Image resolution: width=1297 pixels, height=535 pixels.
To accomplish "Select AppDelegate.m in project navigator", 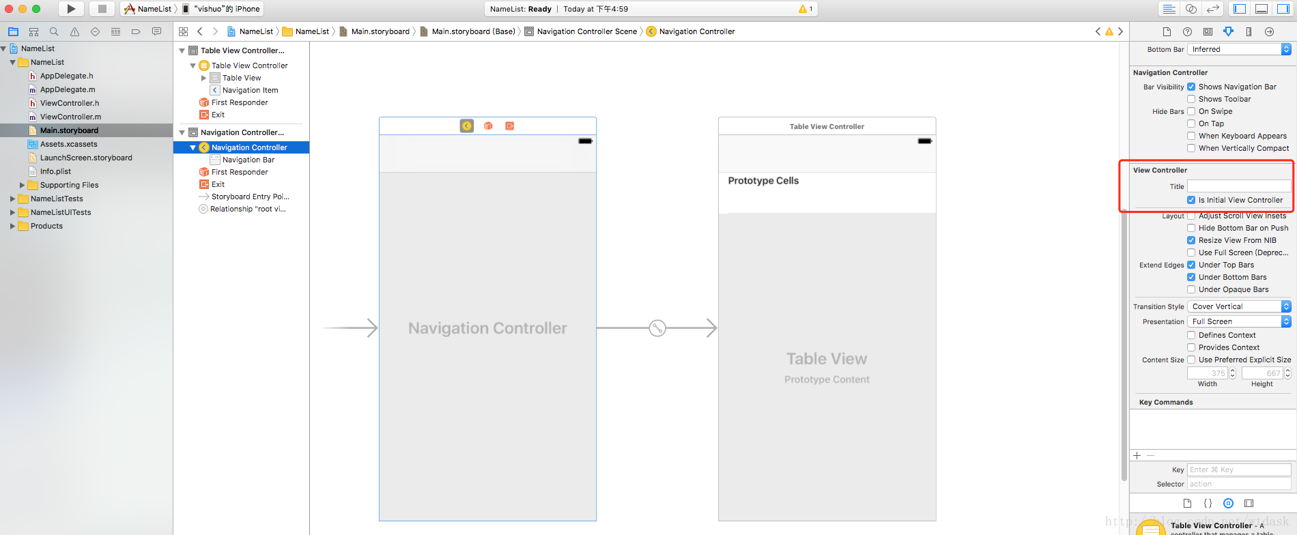I will [68, 89].
